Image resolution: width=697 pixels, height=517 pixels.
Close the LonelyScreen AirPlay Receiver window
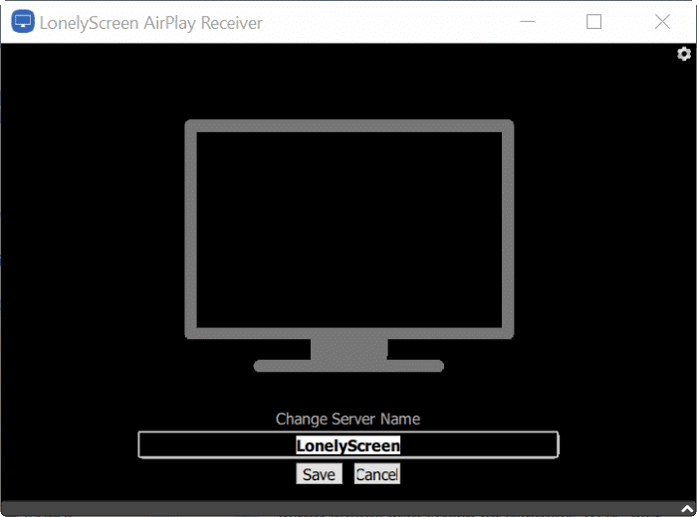click(x=662, y=21)
